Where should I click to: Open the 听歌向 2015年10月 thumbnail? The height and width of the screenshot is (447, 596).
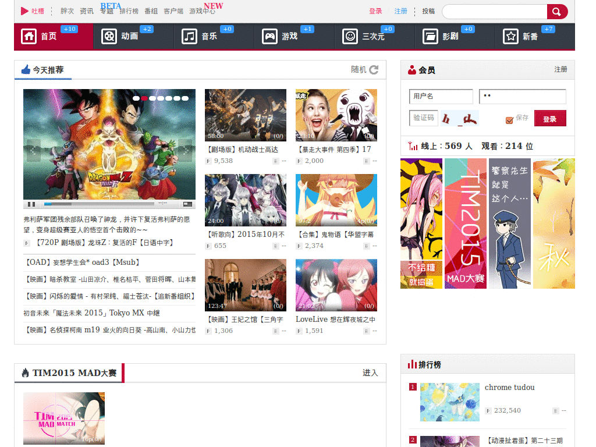point(246,200)
